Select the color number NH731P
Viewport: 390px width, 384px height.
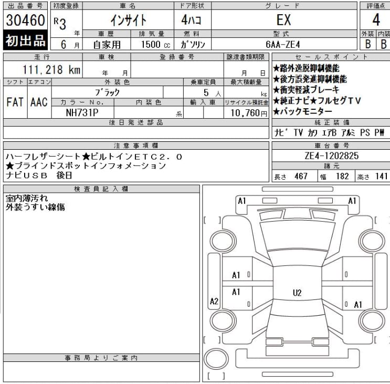(x=82, y=113)
